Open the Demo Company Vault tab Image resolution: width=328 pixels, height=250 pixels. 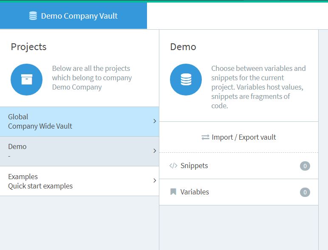[74, 16]
